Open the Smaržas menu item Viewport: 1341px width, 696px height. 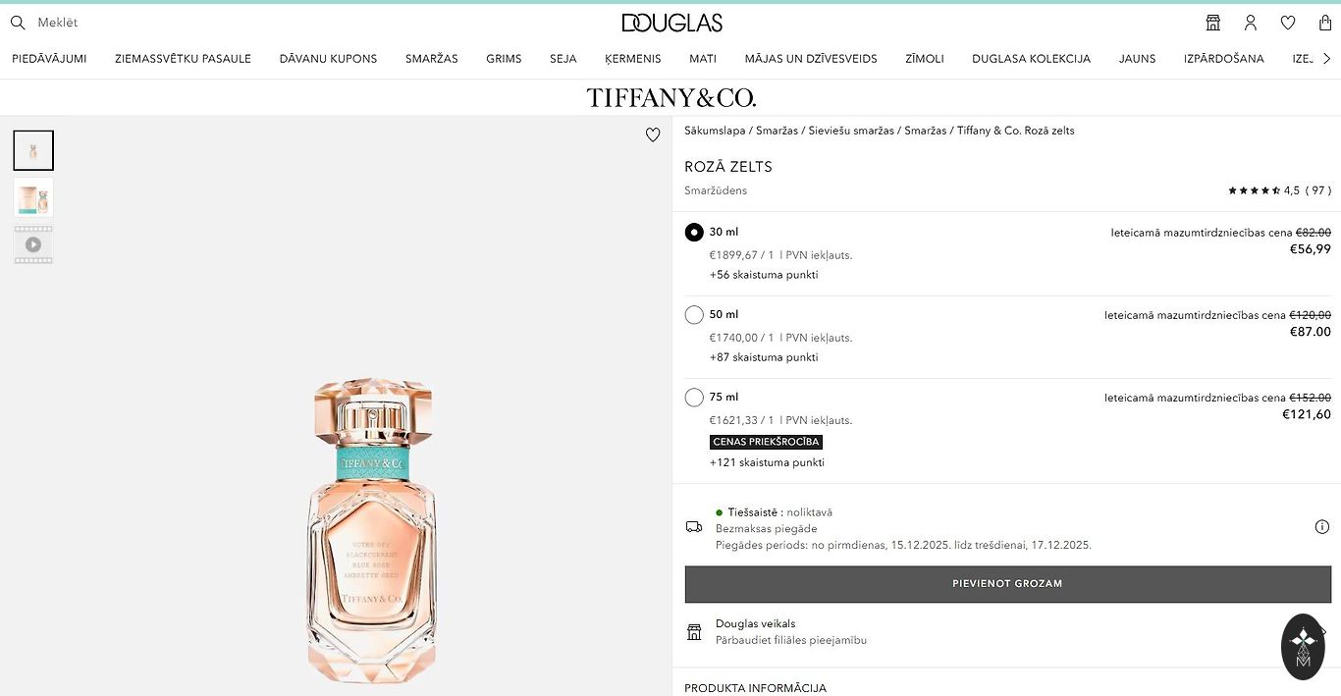[x=432, y=59]
